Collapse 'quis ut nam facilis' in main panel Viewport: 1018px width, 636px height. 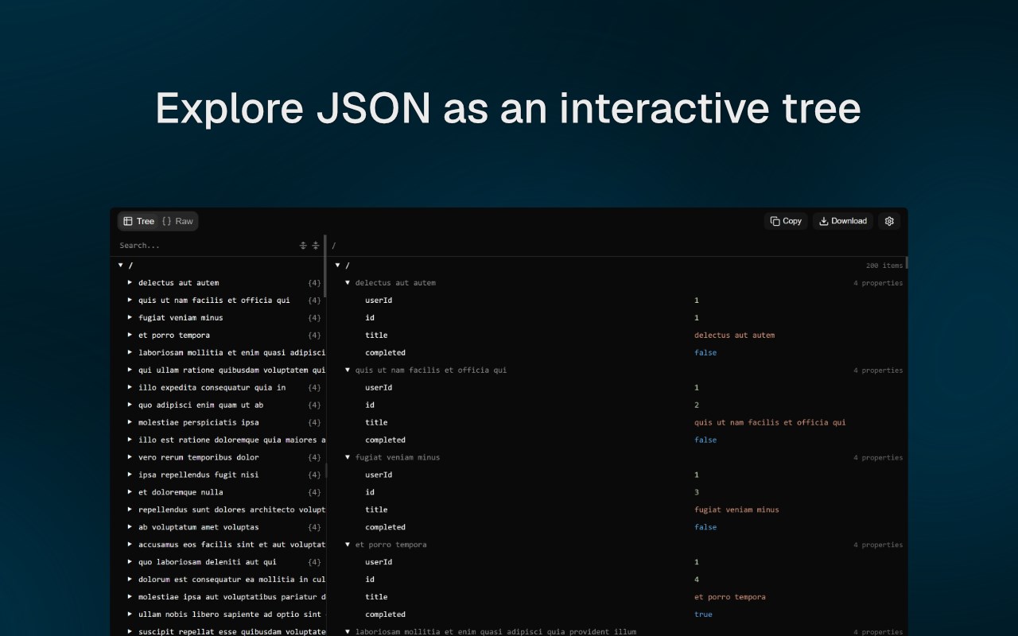click(x=348, y=370)
